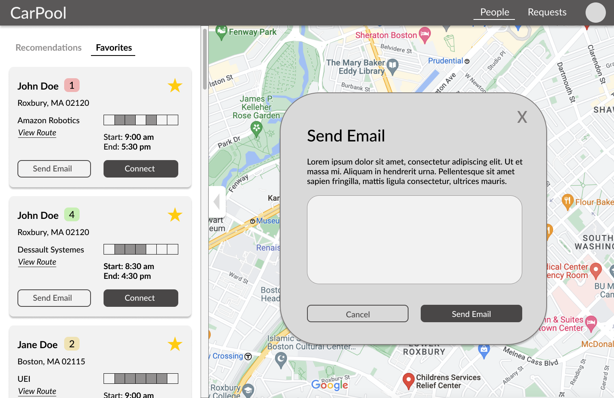614x398 pixels.
Task: Click the Boston, MA 02115 address
Action: (x=51, y=362)
